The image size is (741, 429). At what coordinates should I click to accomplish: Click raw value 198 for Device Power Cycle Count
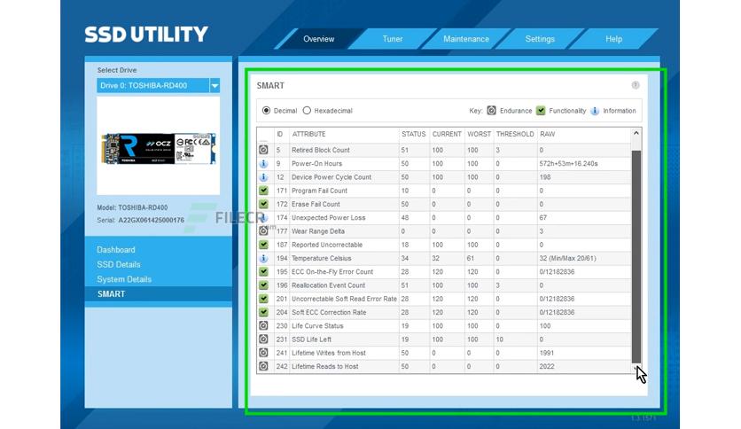545,177
